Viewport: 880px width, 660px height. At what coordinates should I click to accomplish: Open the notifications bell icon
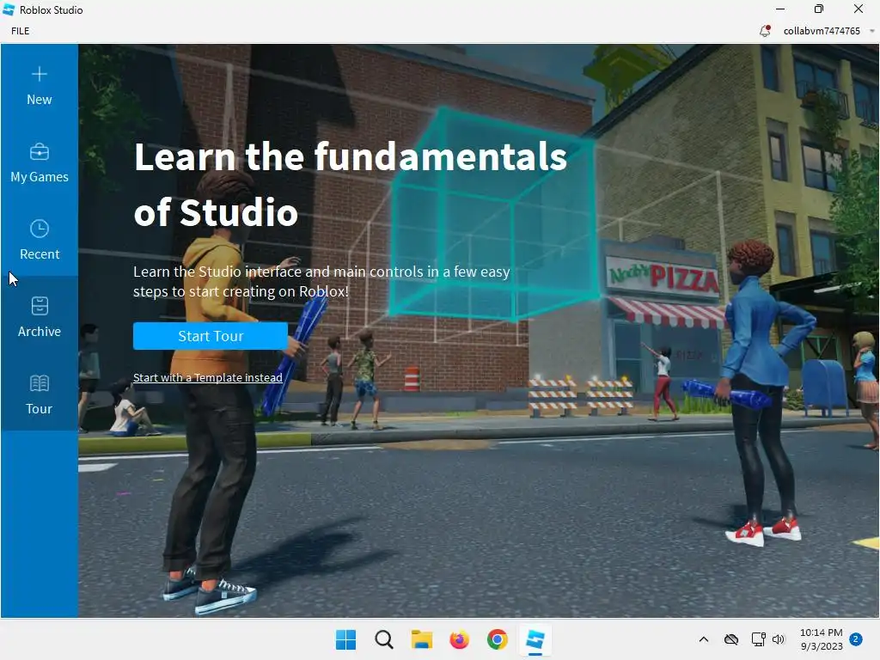764,31
